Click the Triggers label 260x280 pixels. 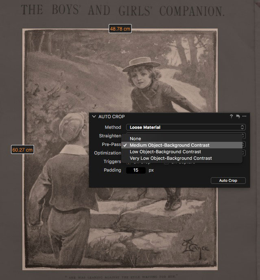click(112, 161)
